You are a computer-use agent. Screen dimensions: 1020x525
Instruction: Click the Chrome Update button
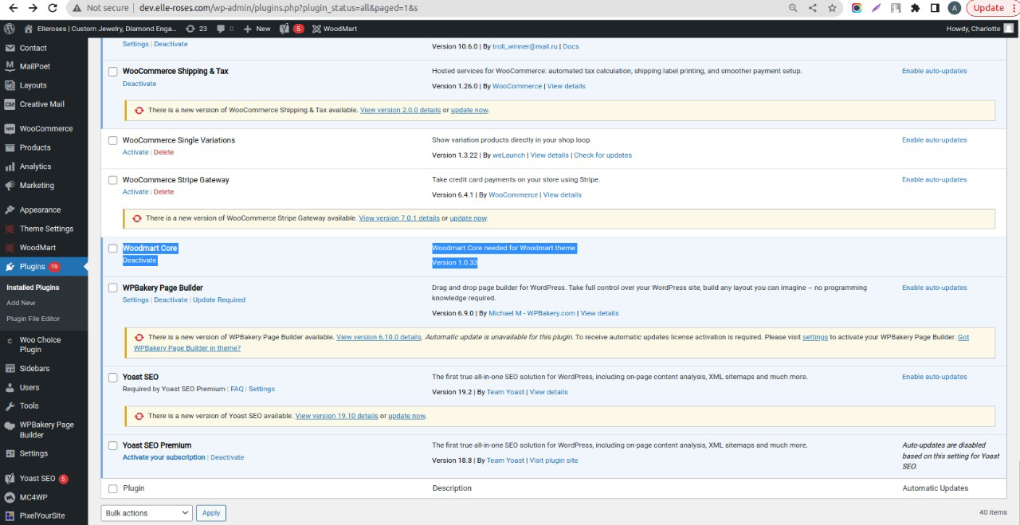988,8
